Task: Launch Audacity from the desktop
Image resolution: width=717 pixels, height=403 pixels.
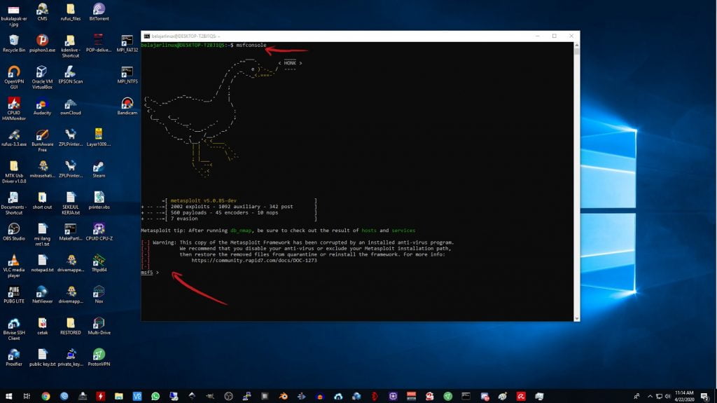Action: point(42,107)
